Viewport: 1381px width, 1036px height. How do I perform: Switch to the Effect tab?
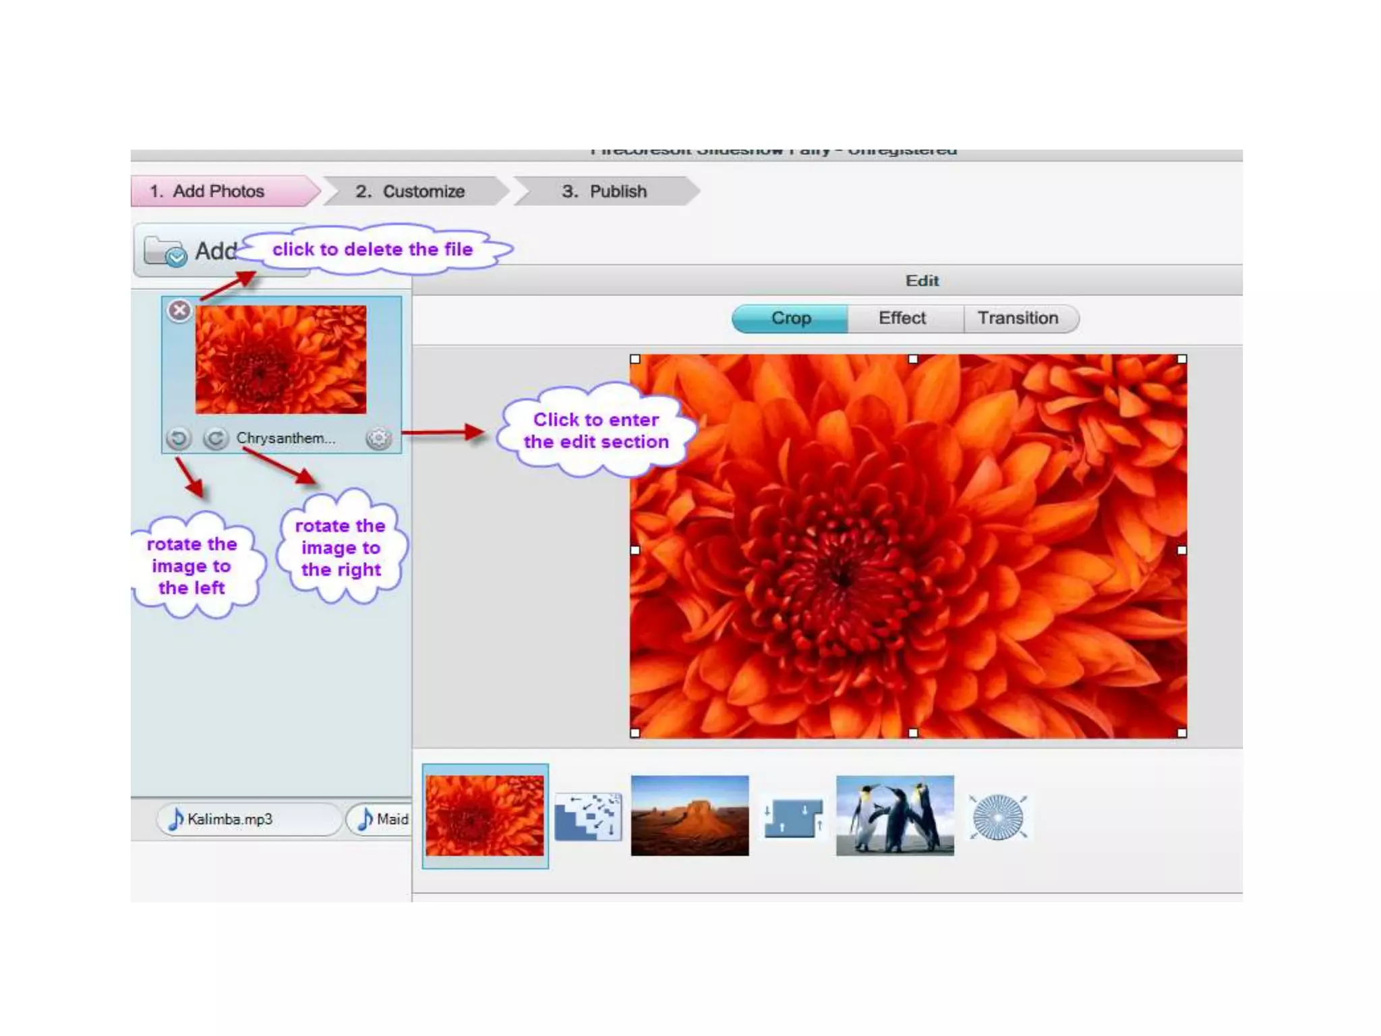902,318
